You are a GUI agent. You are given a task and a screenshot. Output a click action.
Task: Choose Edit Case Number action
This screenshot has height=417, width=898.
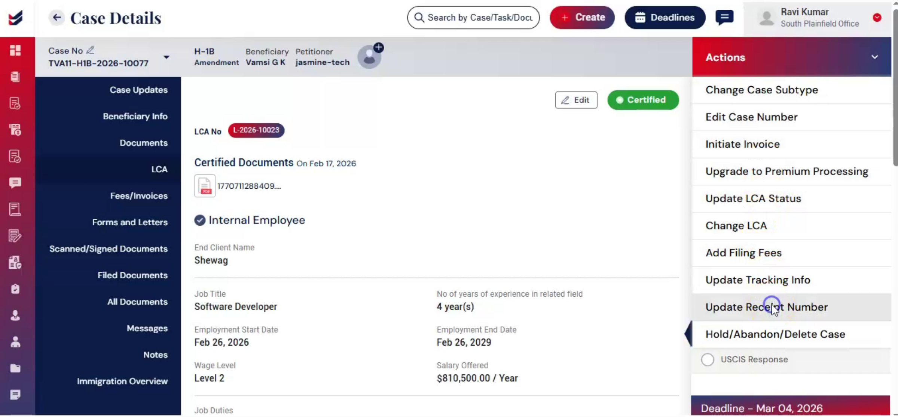pyautogui.click(x=791, y=117)
